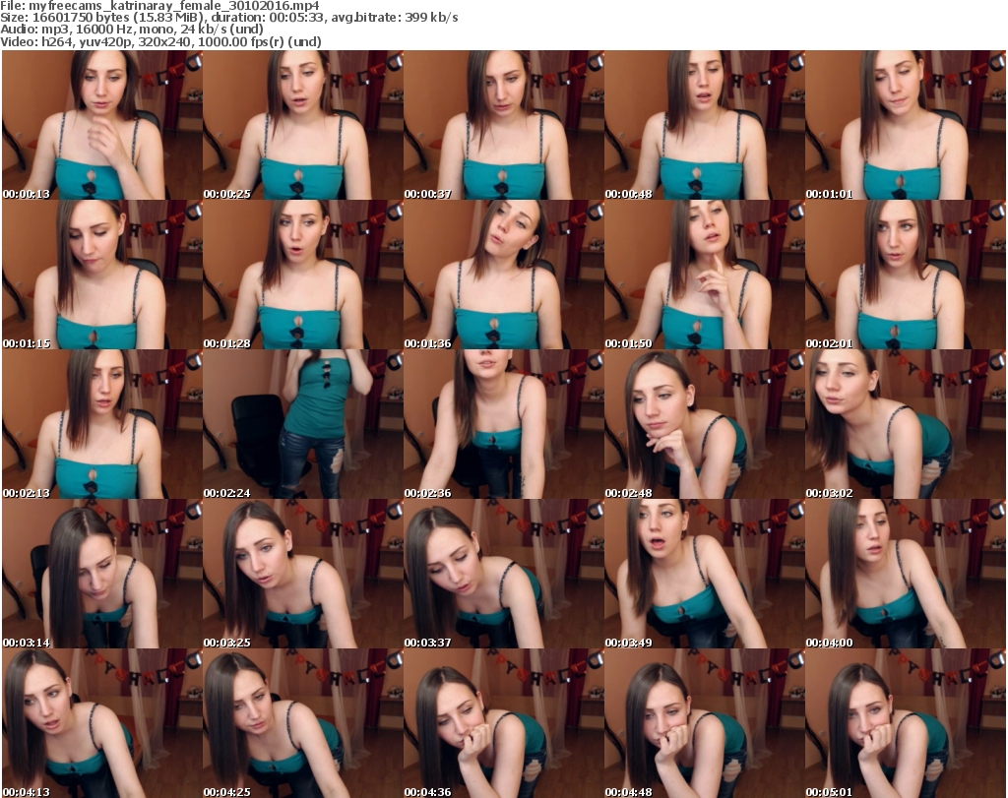The image size is (1008, 798).
Task: Select the thumbnail stamped 00:01:15
Action: (102, 275)
